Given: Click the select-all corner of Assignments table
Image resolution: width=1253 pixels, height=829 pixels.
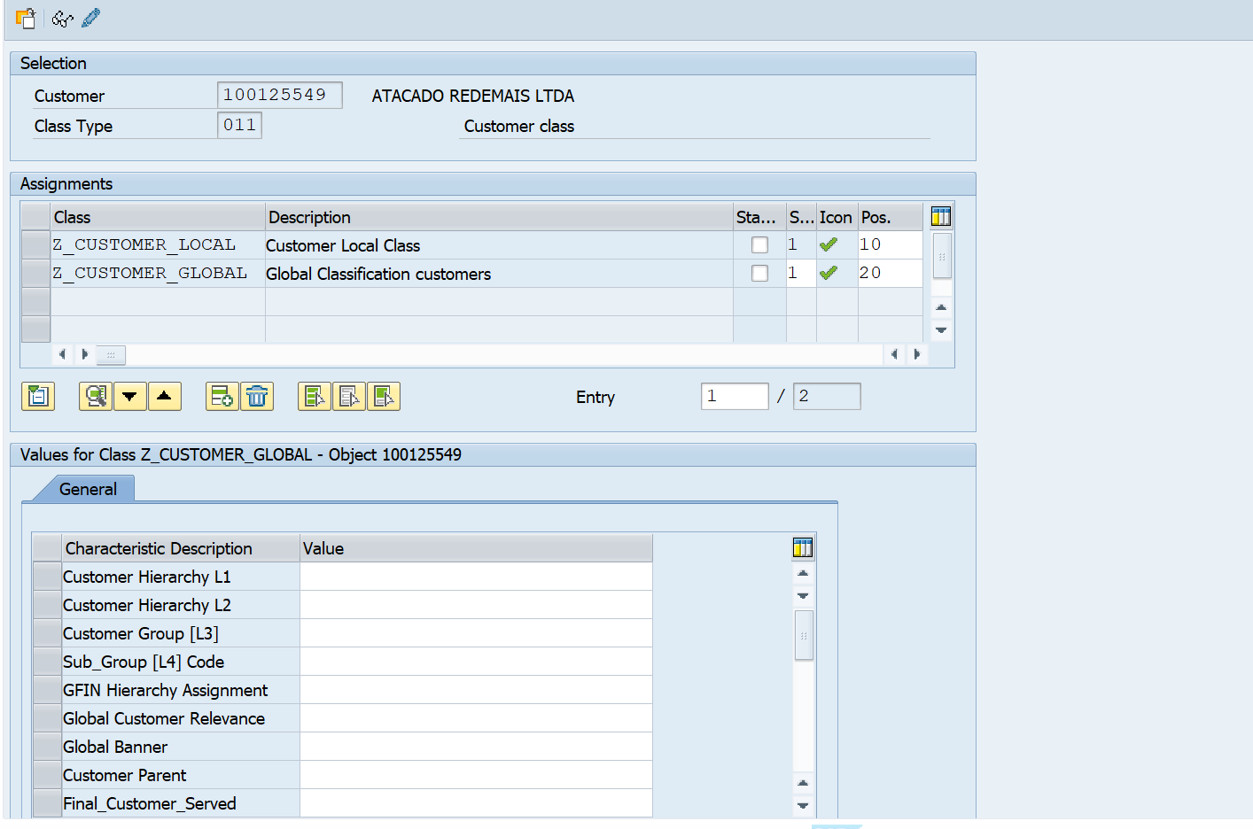Looking at the screenshot, I should pyautogui.click(x=35, y=217).
